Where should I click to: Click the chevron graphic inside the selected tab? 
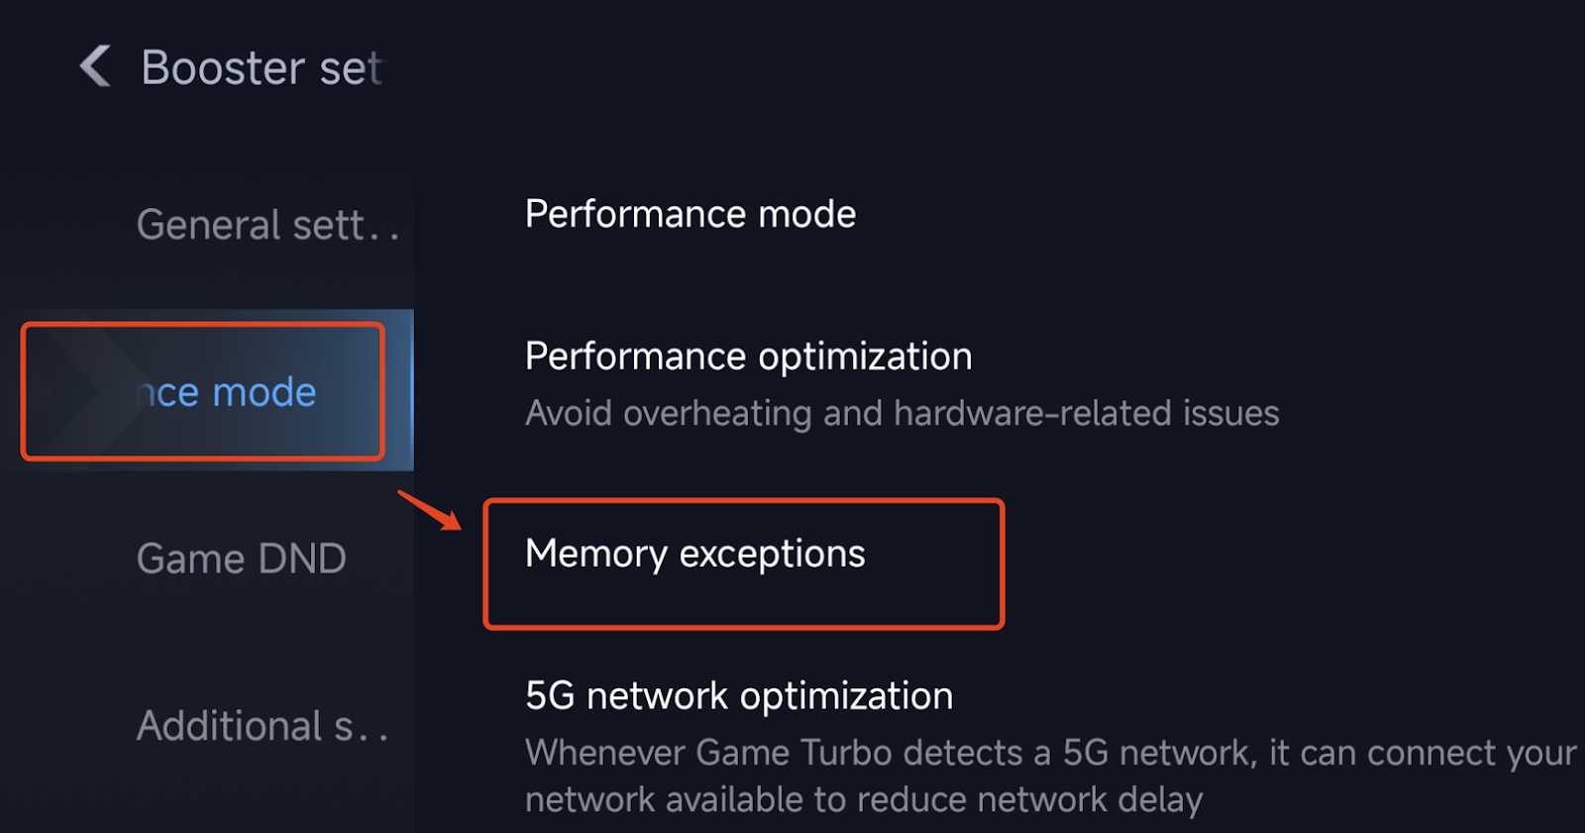tap(89, 391)
